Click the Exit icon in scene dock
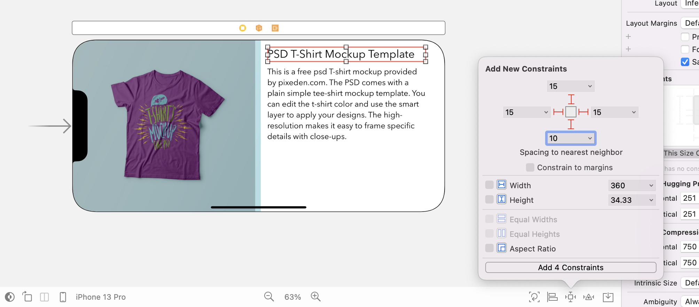 (x=275, y=28)
